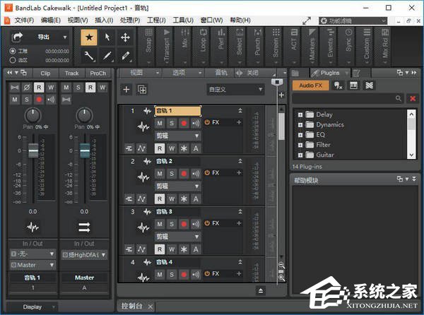
Task: Expand the EQ plugin folder
Action: pyautogui.click(x=300, y=135)
